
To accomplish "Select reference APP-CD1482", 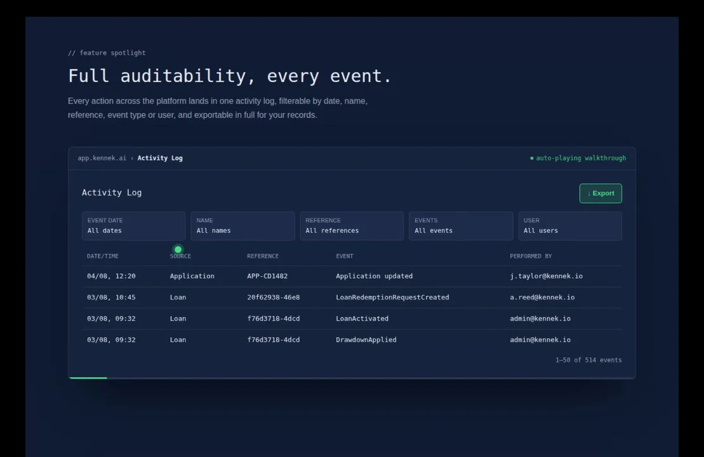I will click(x=267, y=276).
